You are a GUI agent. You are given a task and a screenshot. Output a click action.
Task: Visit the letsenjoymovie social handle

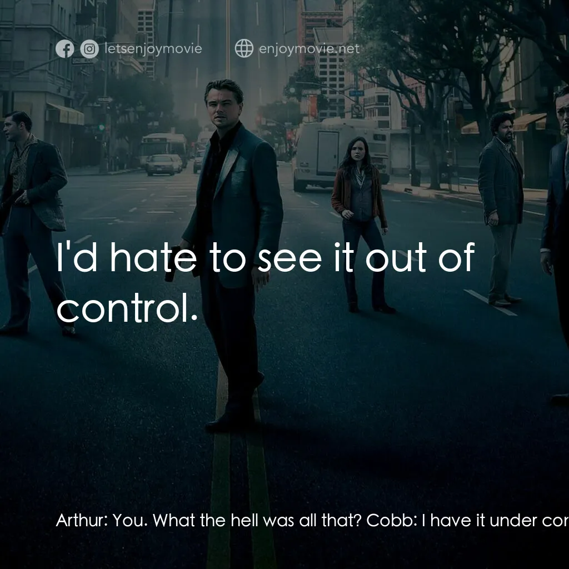point(153,49)
